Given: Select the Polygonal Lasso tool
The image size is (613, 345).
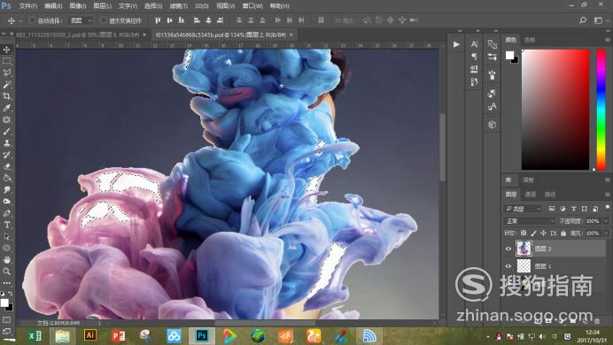Looking at the screenshot, I should tap(7, 73).
